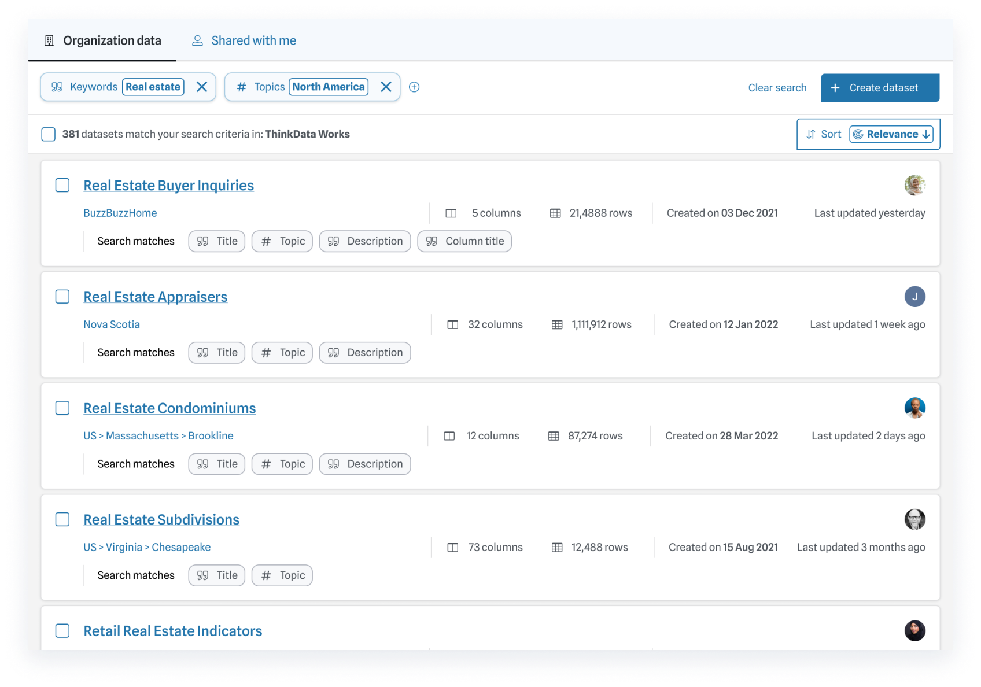This screenshot has width=981, height=687.
Task: Click the plus icon to add another filter
Action: (414, 87)
